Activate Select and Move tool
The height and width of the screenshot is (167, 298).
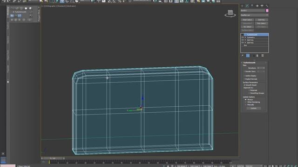(x=62, y=1)
